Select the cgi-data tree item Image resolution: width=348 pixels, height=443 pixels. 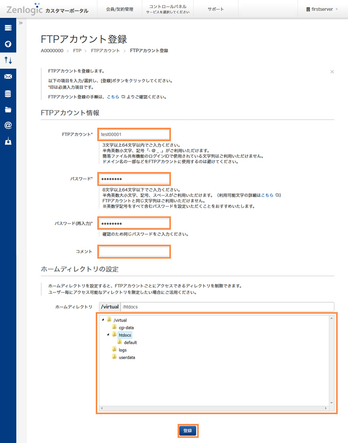pyautogui.click(x=126, y=328)
